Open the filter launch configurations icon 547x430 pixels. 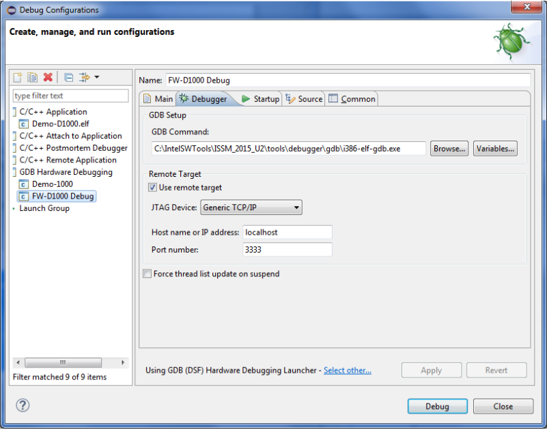pos(84,77)
